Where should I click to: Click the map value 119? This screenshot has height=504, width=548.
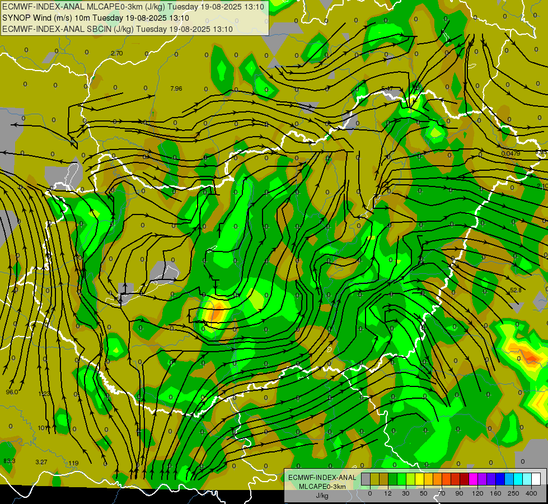73,463
